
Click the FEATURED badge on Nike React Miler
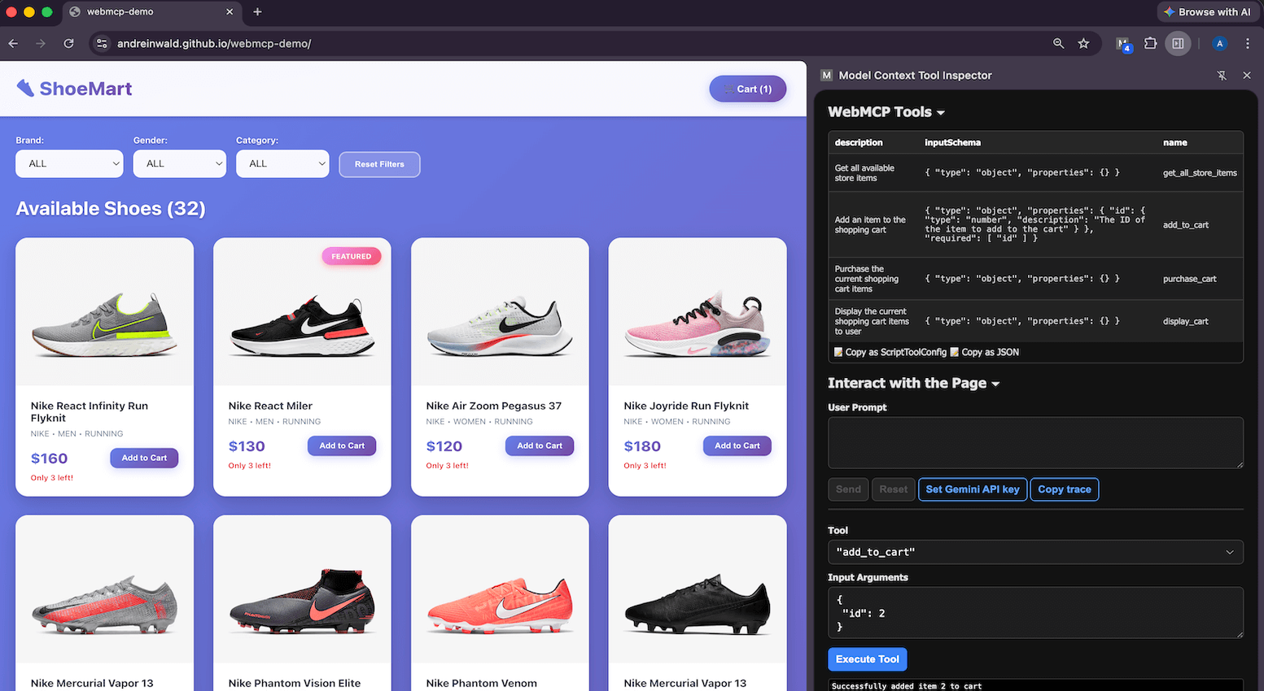pyautogui.click(x=352, y=256)
